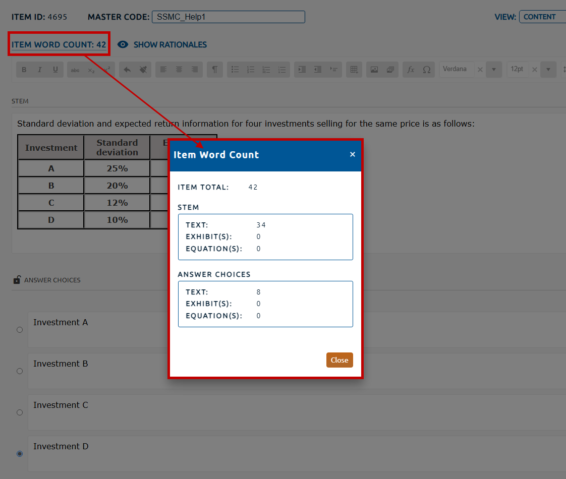Close the Item Word Count dialog with X
566x479 pixels.
click(353, 155)
